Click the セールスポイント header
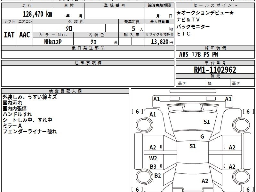Image resolution: width=256 pixels, height=192 pixels. click(215, 5)
